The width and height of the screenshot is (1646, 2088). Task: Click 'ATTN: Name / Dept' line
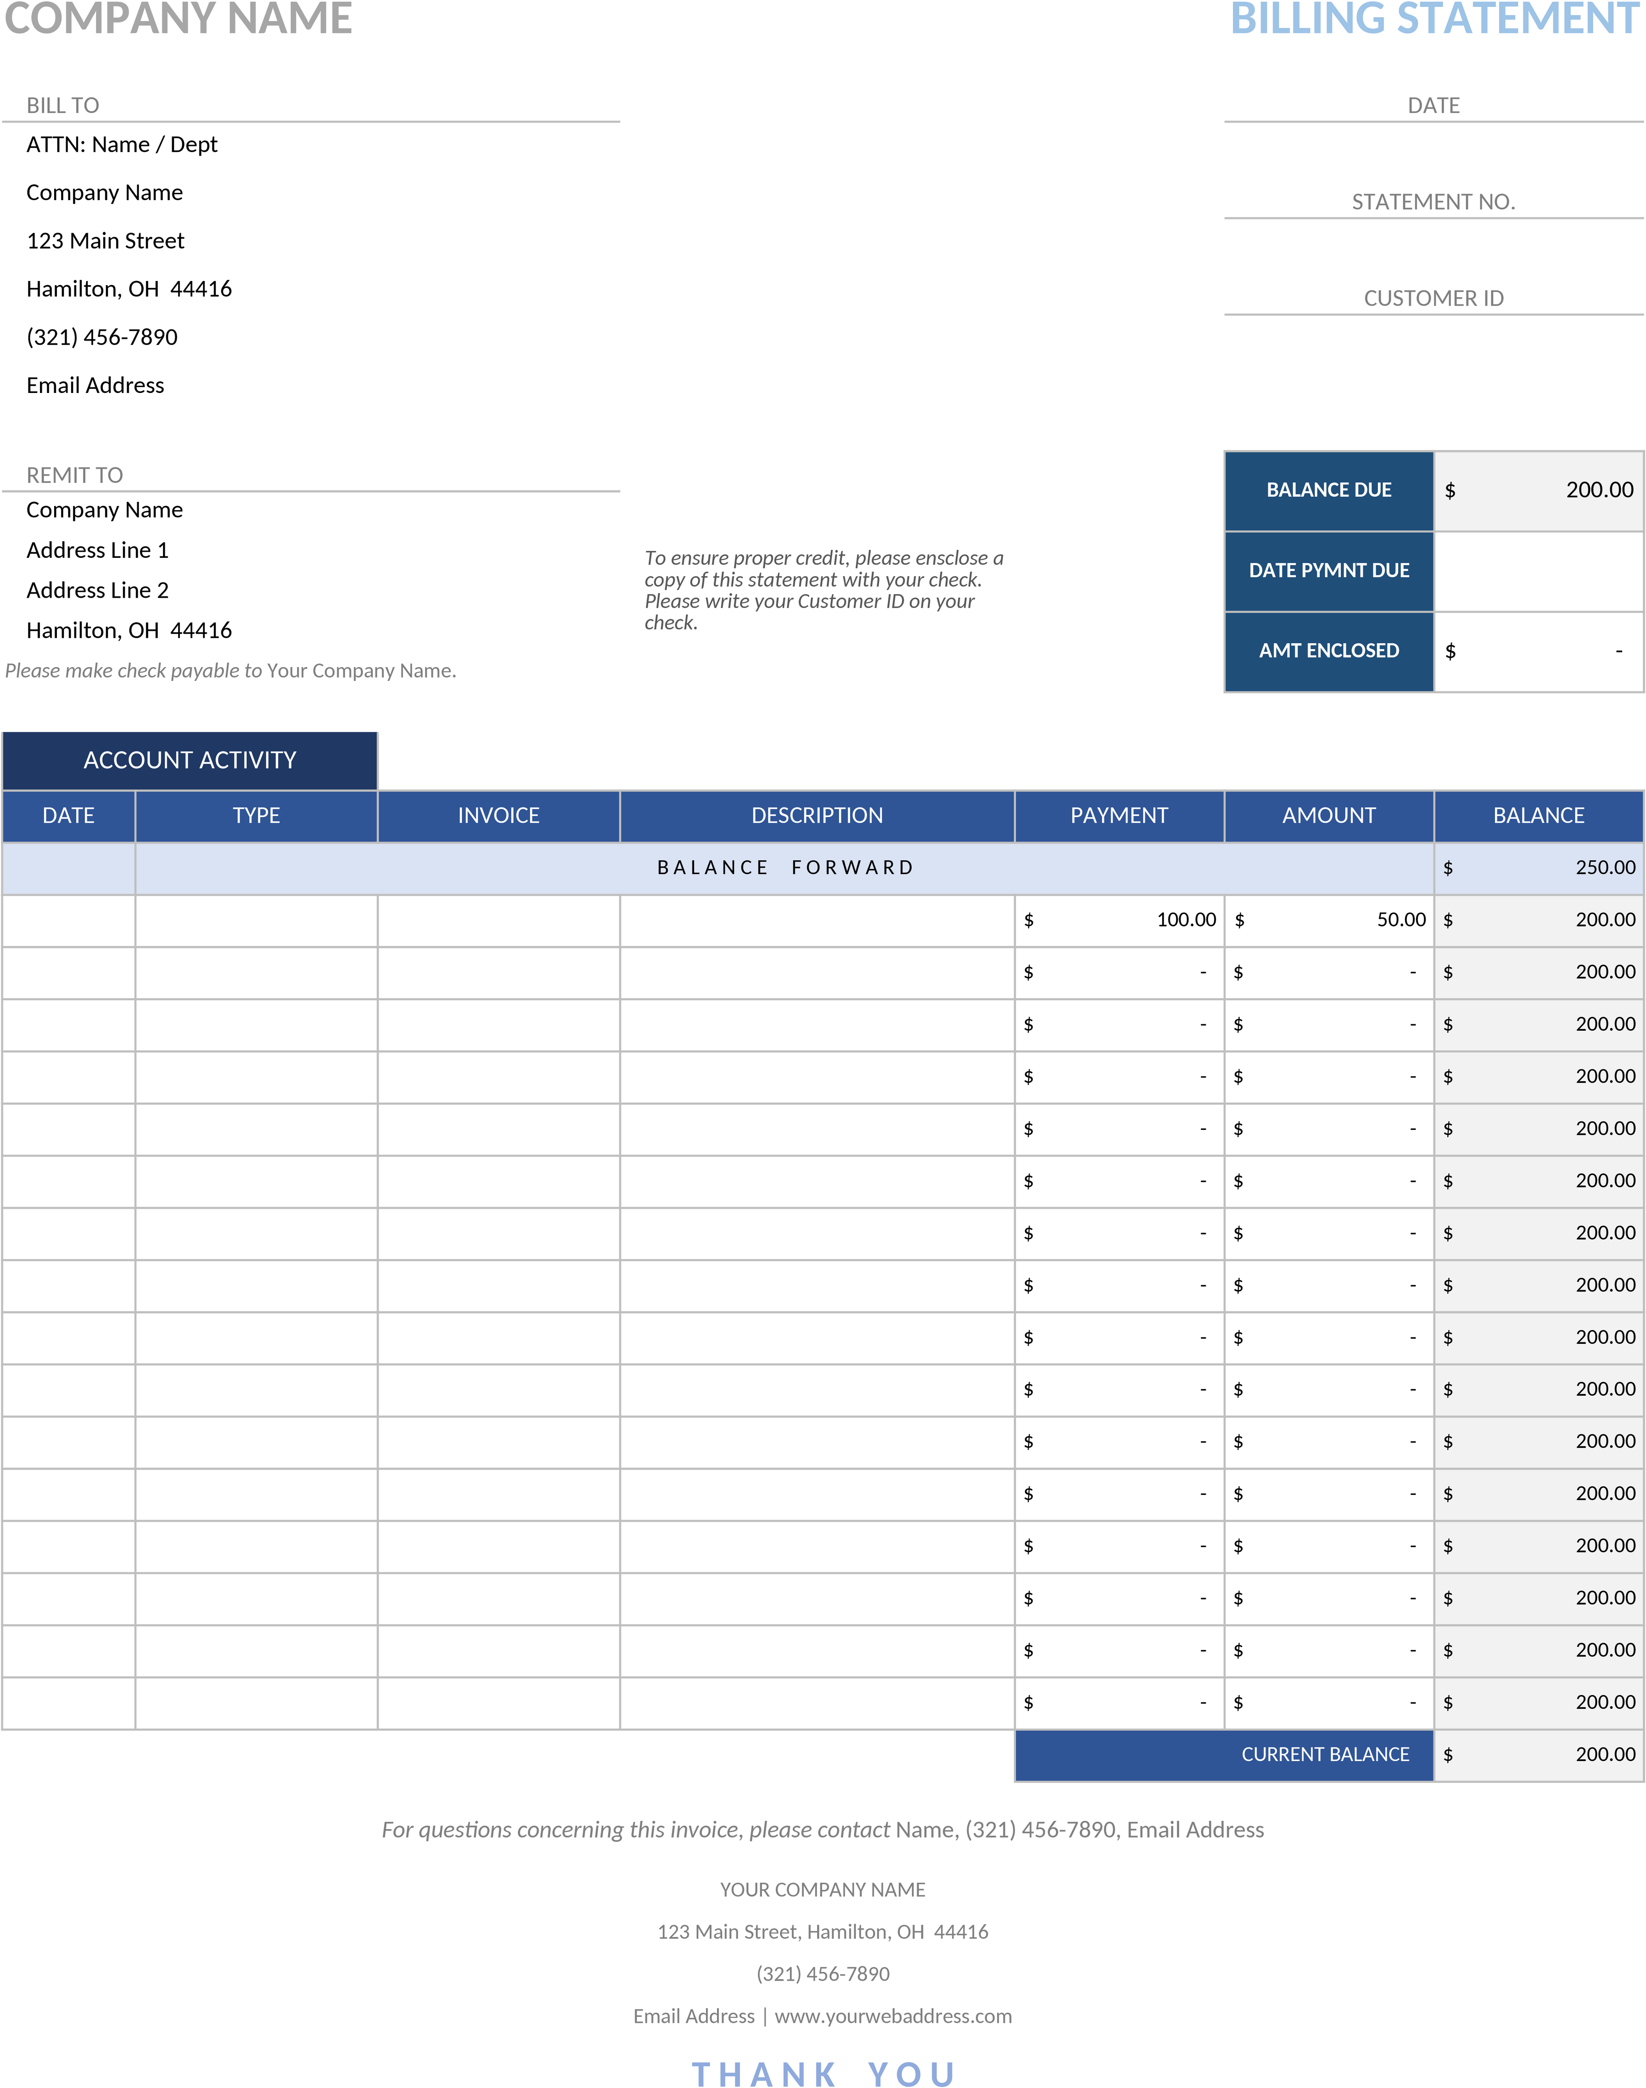[122, 145]
